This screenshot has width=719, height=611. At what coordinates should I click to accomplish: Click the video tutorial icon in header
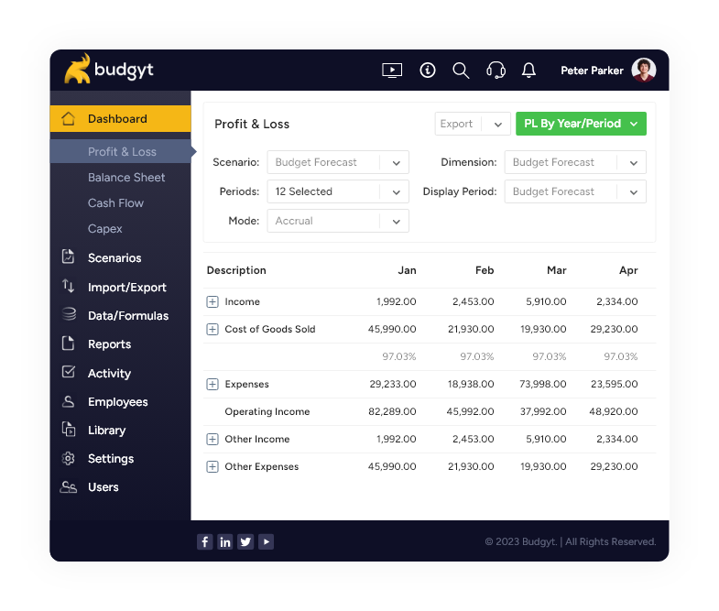tap(391, 71)
